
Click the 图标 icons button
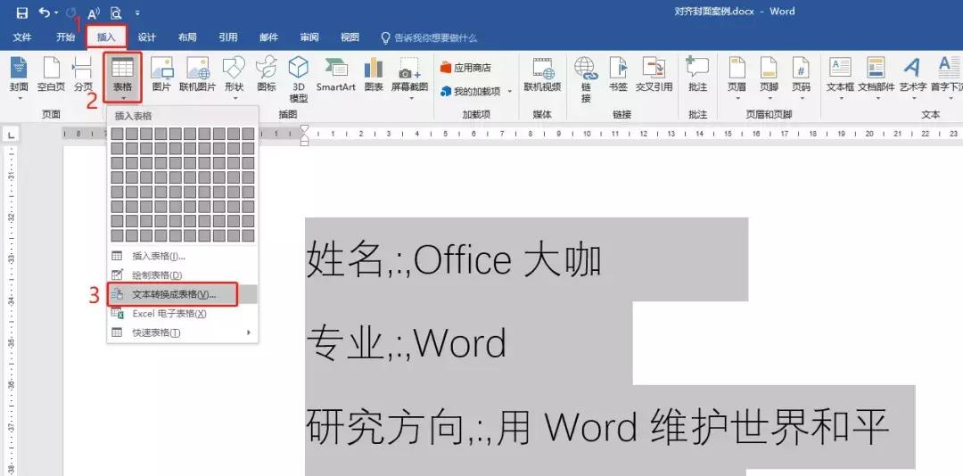point(267,75)
